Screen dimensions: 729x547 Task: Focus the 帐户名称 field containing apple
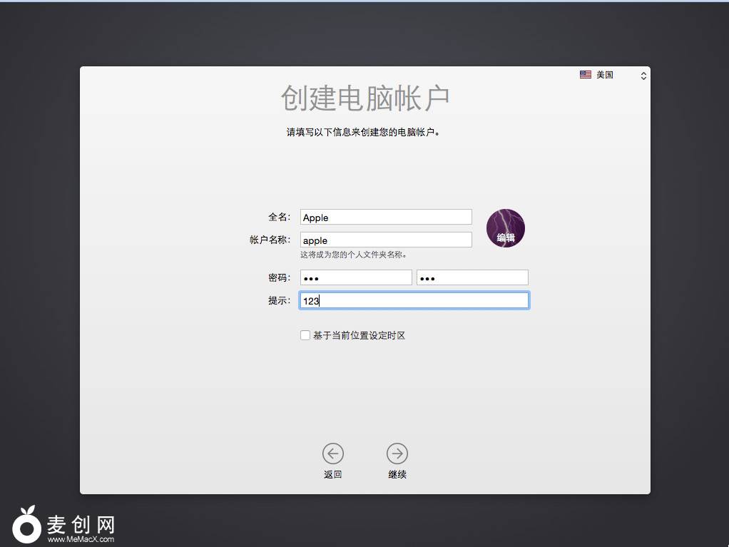tap(386, 240)
